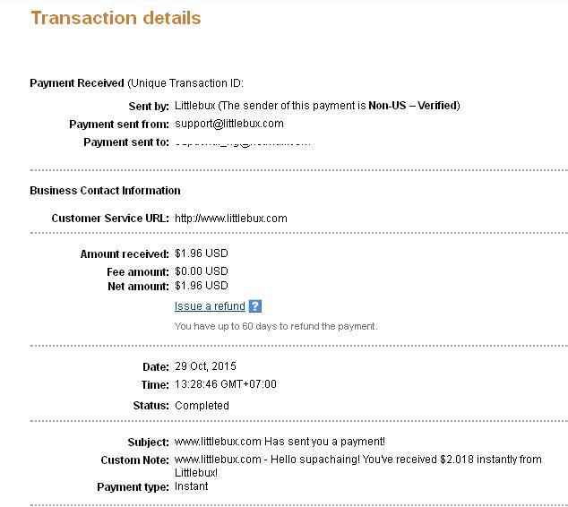The width and height of the screenshot is (568, 507).
Task: Click the sender name Littlebux
Action: tap(195, 106)
